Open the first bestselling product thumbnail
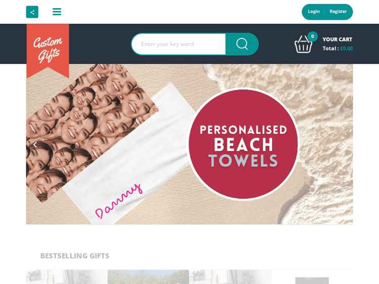 (x=67, y=277)
